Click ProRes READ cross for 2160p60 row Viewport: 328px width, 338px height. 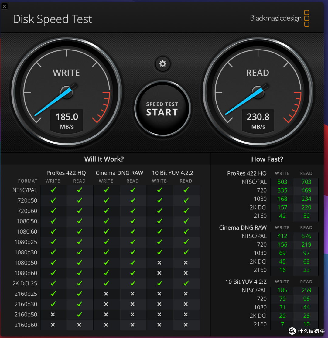[x=79, y=325]
